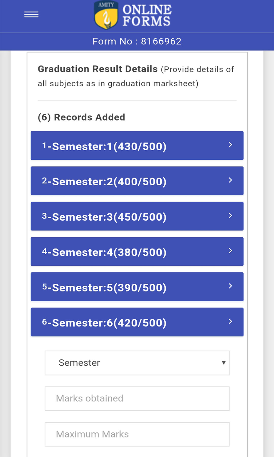Tap the 5-Semester:5(390/500) record text
This screenshot has width=274, height=457.
(x=104, y=287)
